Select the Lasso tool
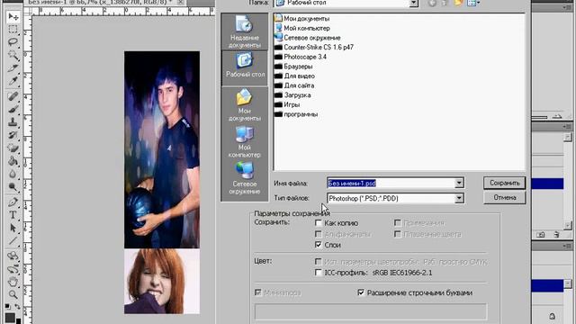This screenshot has height=324, width=576. pyautogui.click(x=13, y=42)
